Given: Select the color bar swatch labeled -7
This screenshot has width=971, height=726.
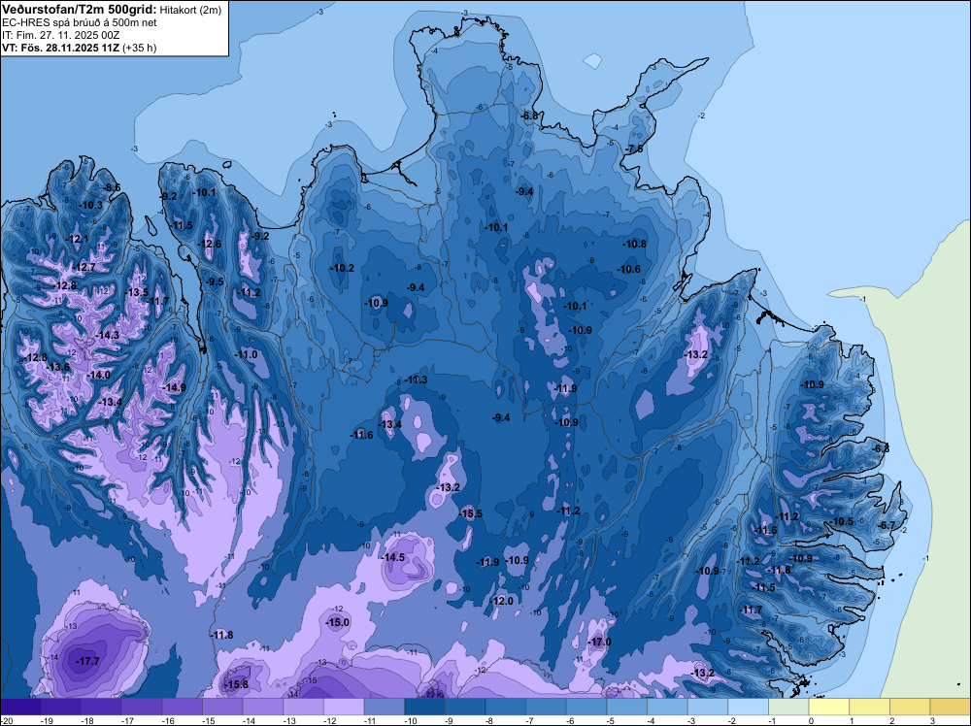Looking at the screenshot, I should pyautogui.click(x=546, y=707).
